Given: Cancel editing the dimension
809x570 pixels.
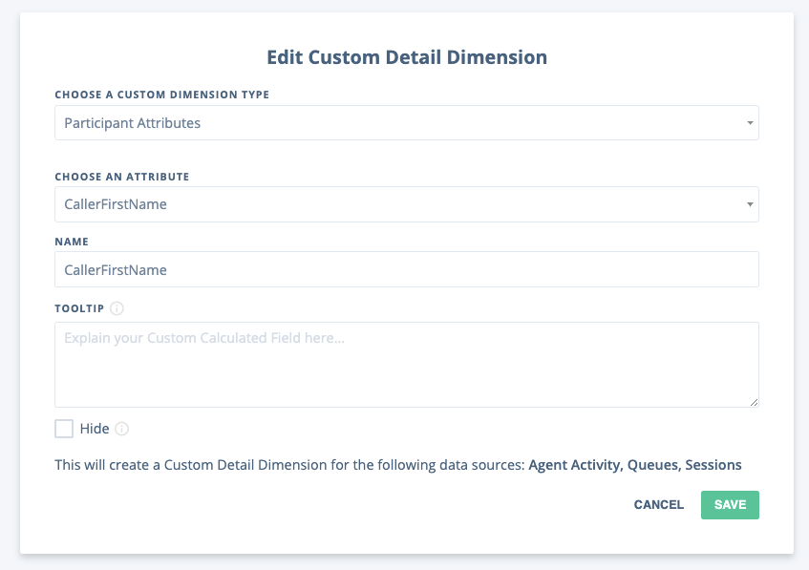Looking at the screenshot, I should (659, 504).
